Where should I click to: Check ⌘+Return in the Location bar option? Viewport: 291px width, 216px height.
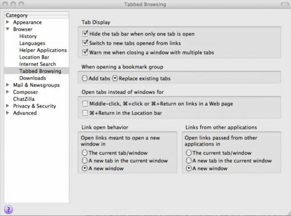(x=85, y=113)
